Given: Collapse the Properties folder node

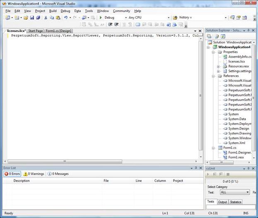Looking at the screenshot, I should click(213, 52).
